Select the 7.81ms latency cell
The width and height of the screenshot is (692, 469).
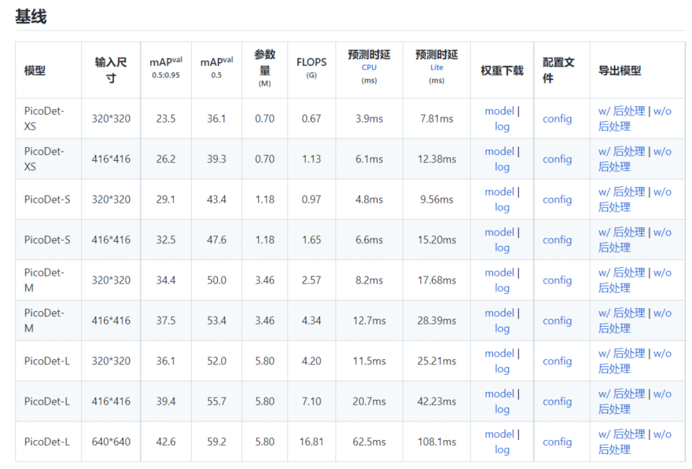click(436, 119)
